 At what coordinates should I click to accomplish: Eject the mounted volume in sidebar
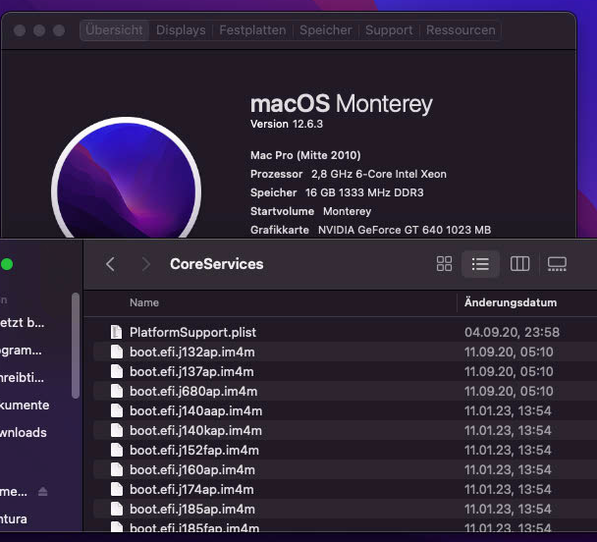(42, 491)
